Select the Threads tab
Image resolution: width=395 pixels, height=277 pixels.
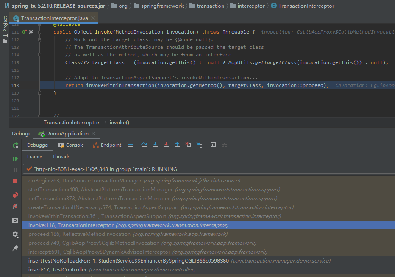(x=61, y=157)
